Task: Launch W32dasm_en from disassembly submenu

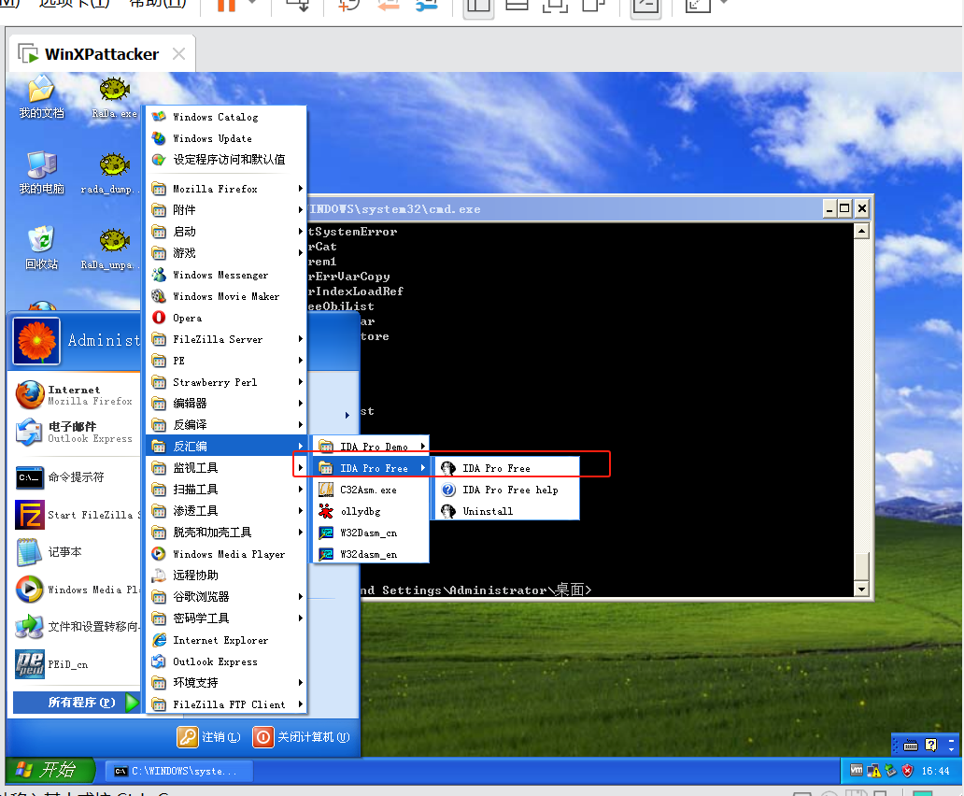Action: pos(371,554)
